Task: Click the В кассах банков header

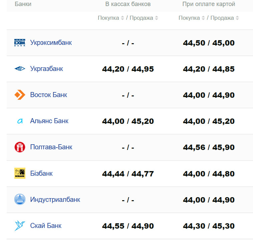Action: point(128,4)
